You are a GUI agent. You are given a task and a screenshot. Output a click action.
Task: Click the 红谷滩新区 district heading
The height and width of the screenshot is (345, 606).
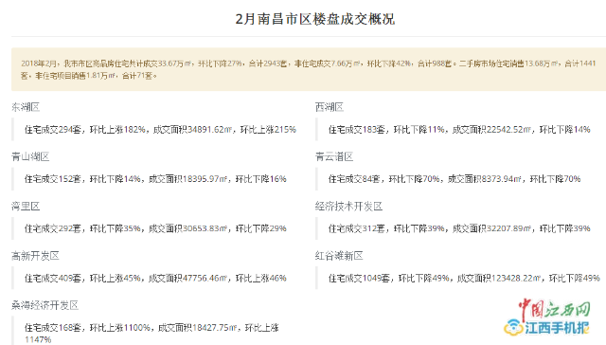coord(339,256)
